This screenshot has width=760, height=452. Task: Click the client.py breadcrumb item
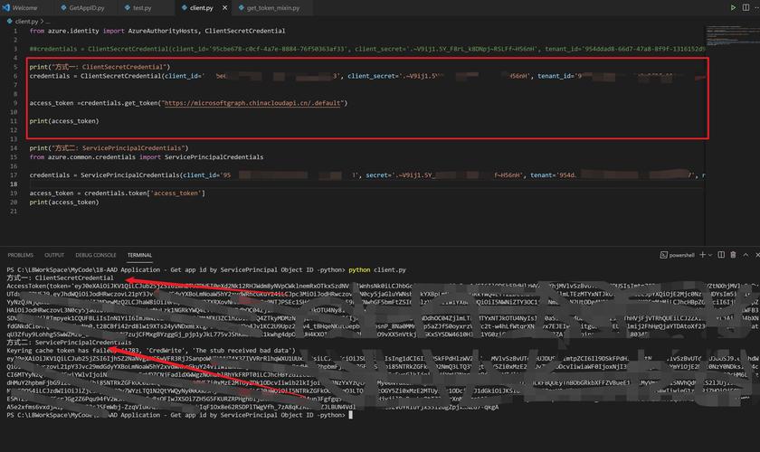click(x=26, y=22)
